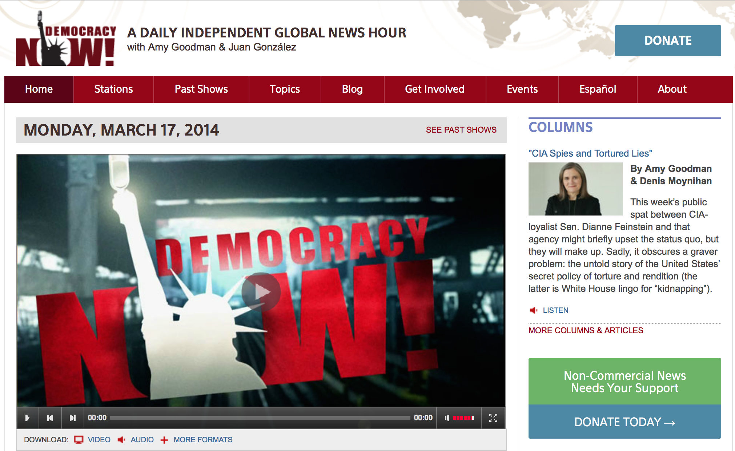Go to the Events page

coord(522,89)
